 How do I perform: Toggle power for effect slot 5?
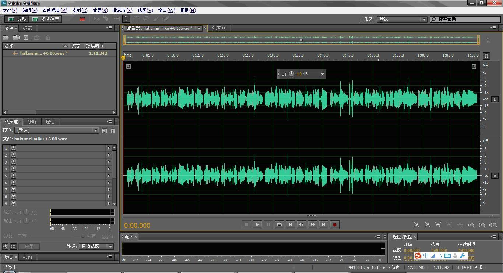point(13,176)
